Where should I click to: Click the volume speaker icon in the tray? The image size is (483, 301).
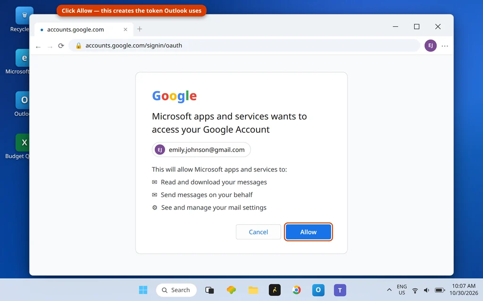[x=426, y=290]
